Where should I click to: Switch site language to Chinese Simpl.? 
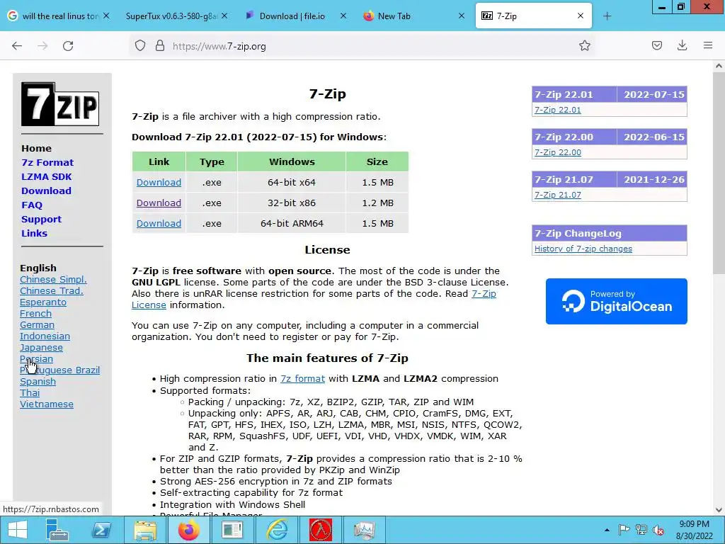(53, 279)
